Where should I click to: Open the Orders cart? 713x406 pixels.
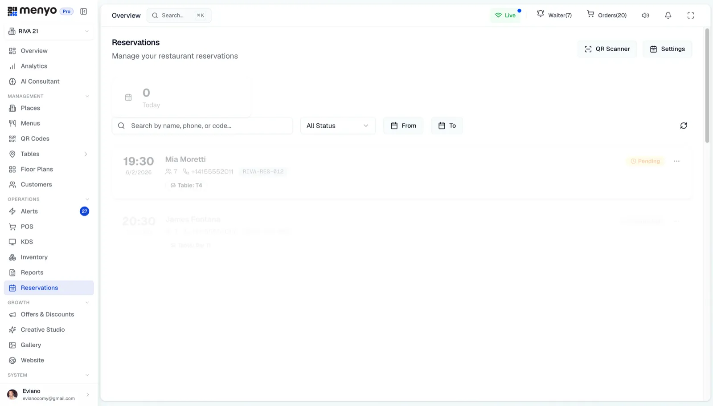pos(606,15)
